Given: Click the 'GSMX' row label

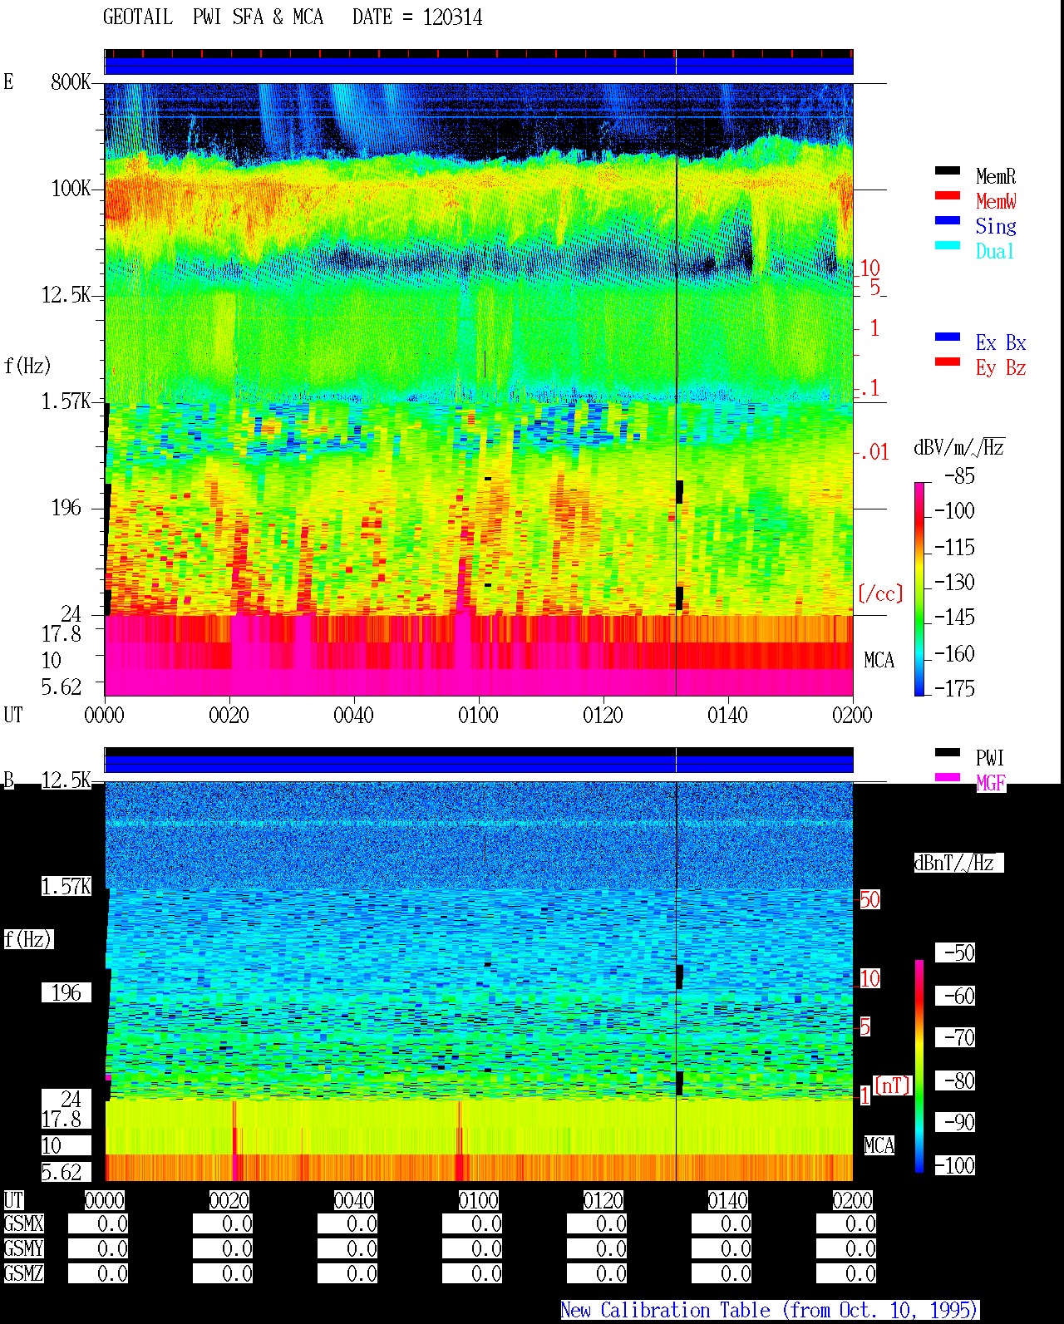Looking at the screenshot, I should coord(23,1223).
